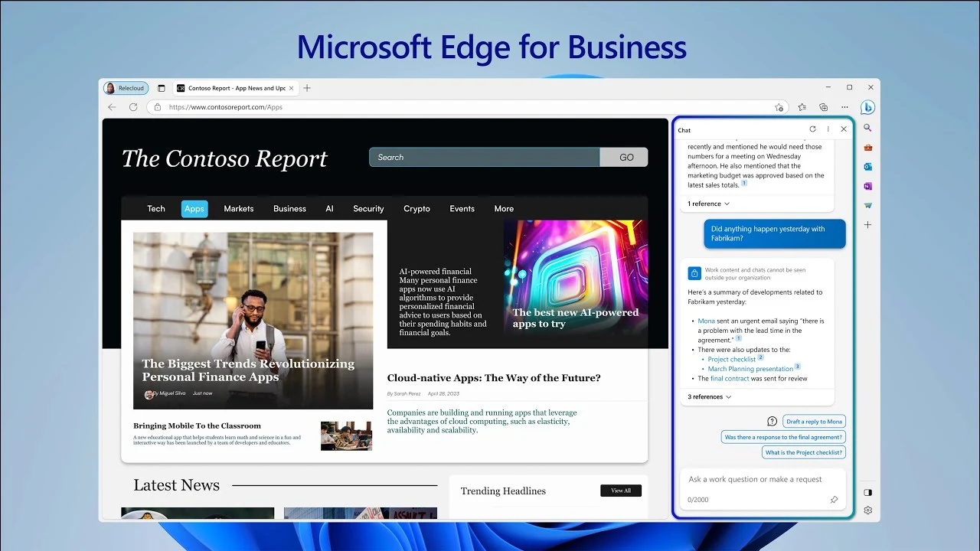The width and height of the screenshot is (980, 551).
Task: Add a sidebar app with plus icon
Action: [867, 225]
